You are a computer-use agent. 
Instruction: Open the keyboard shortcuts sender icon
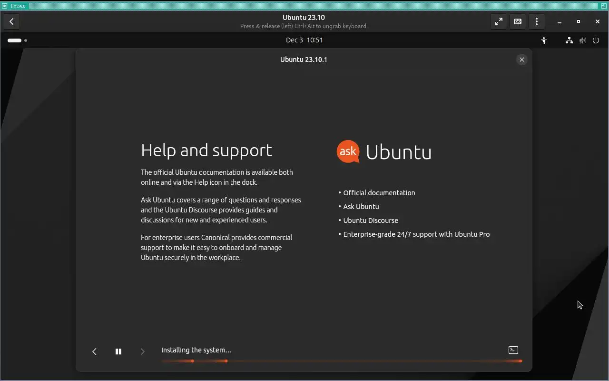tap(517, 21)
